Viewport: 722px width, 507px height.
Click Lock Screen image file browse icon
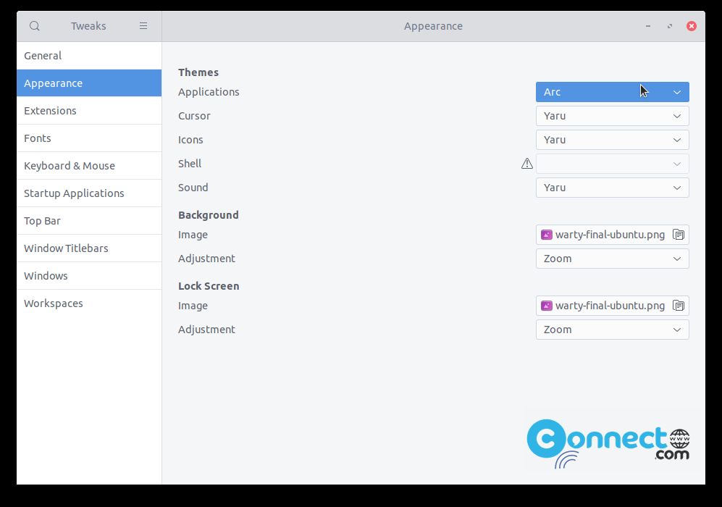(x=678, y=306)
